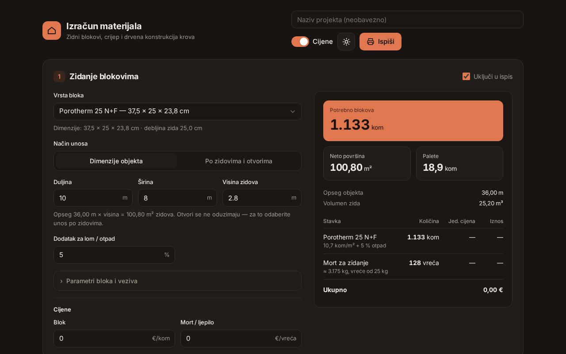The image size is (566, 354).
Task: Click the Ukupno 0,00 € total
Action: click(493, 290)
